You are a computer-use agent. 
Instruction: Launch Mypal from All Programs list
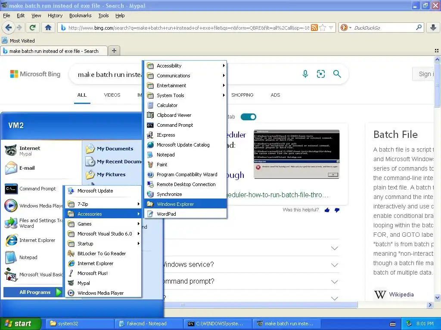pos(103,283)
